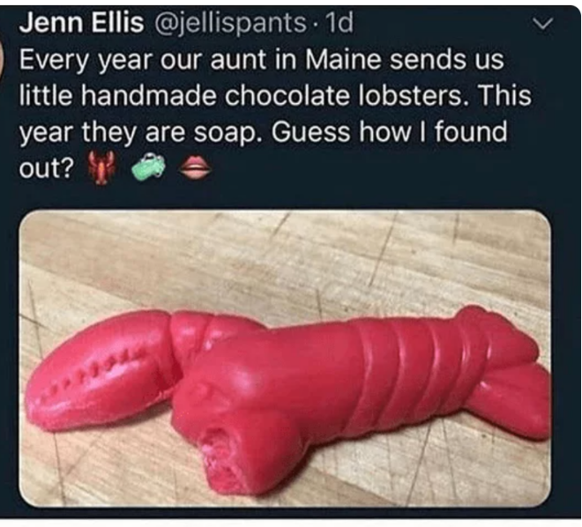
Task: Click the lips emoji
Action: tap(196, 167)
